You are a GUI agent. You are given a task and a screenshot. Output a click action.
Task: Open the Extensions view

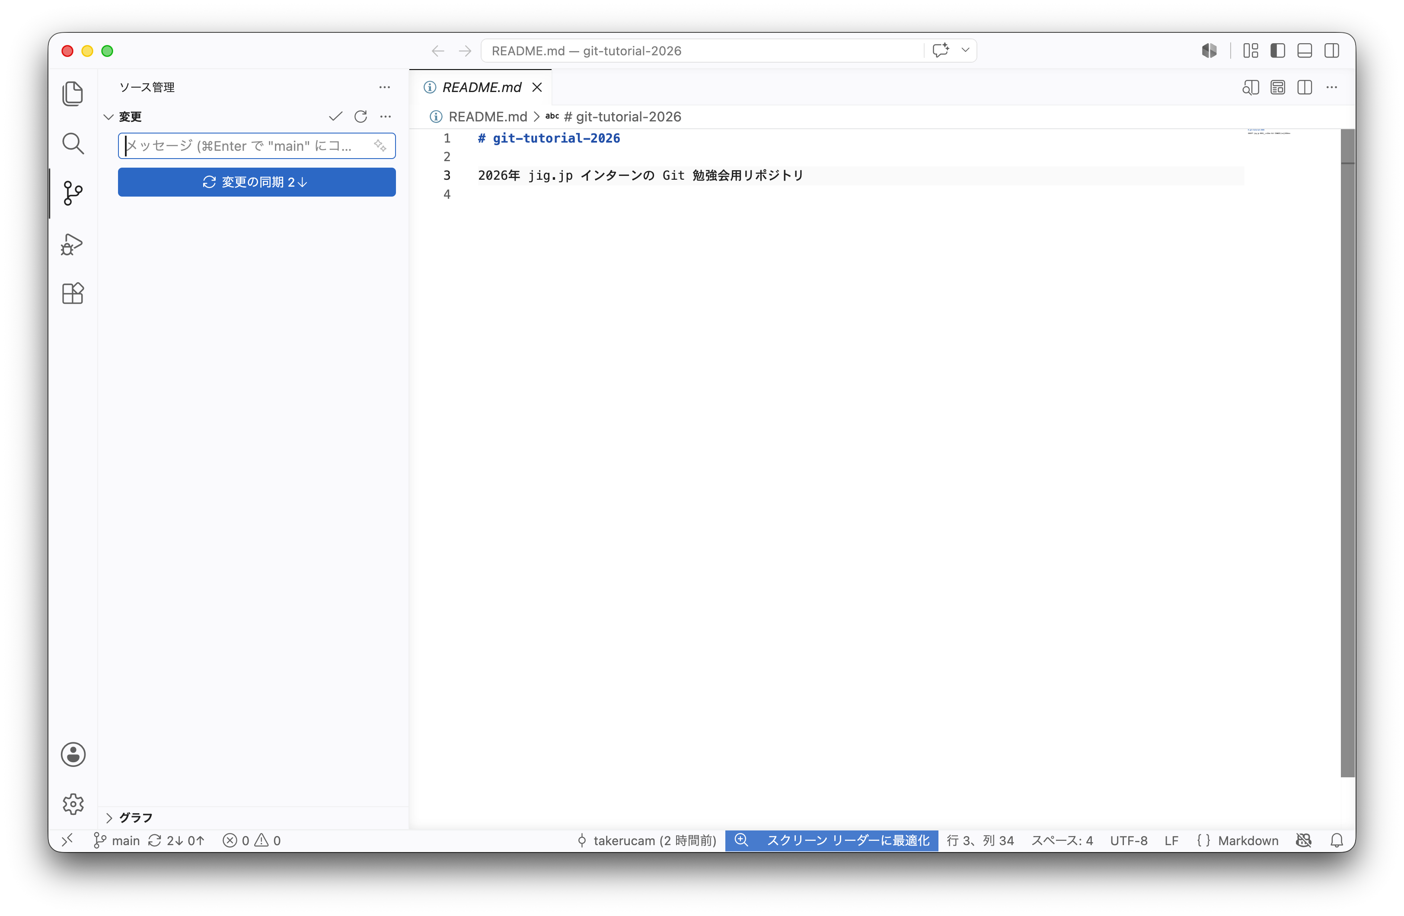[x=73, y=293]
